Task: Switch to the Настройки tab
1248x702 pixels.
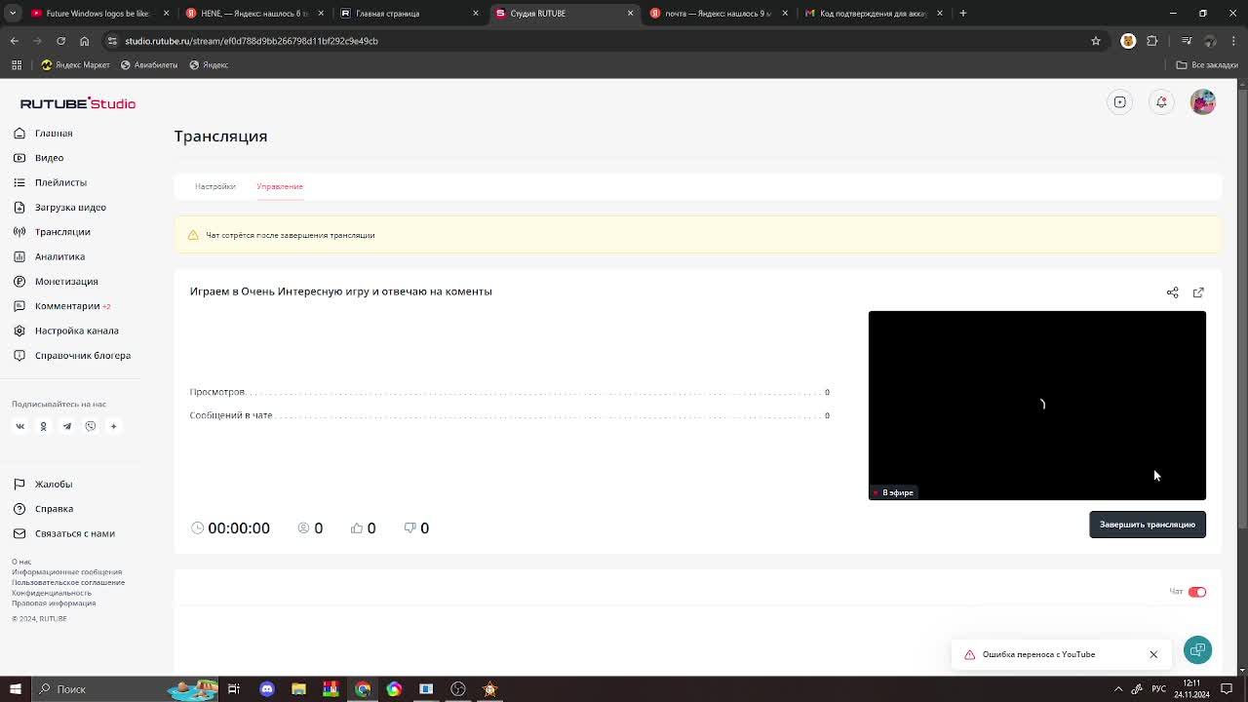Action: [214, 186]
